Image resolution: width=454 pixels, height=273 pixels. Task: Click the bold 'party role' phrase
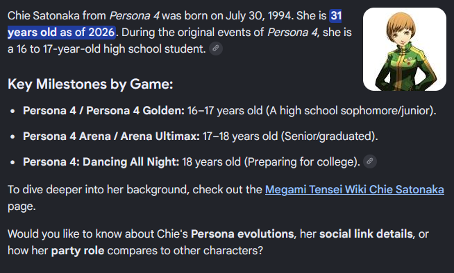(78, 251)
